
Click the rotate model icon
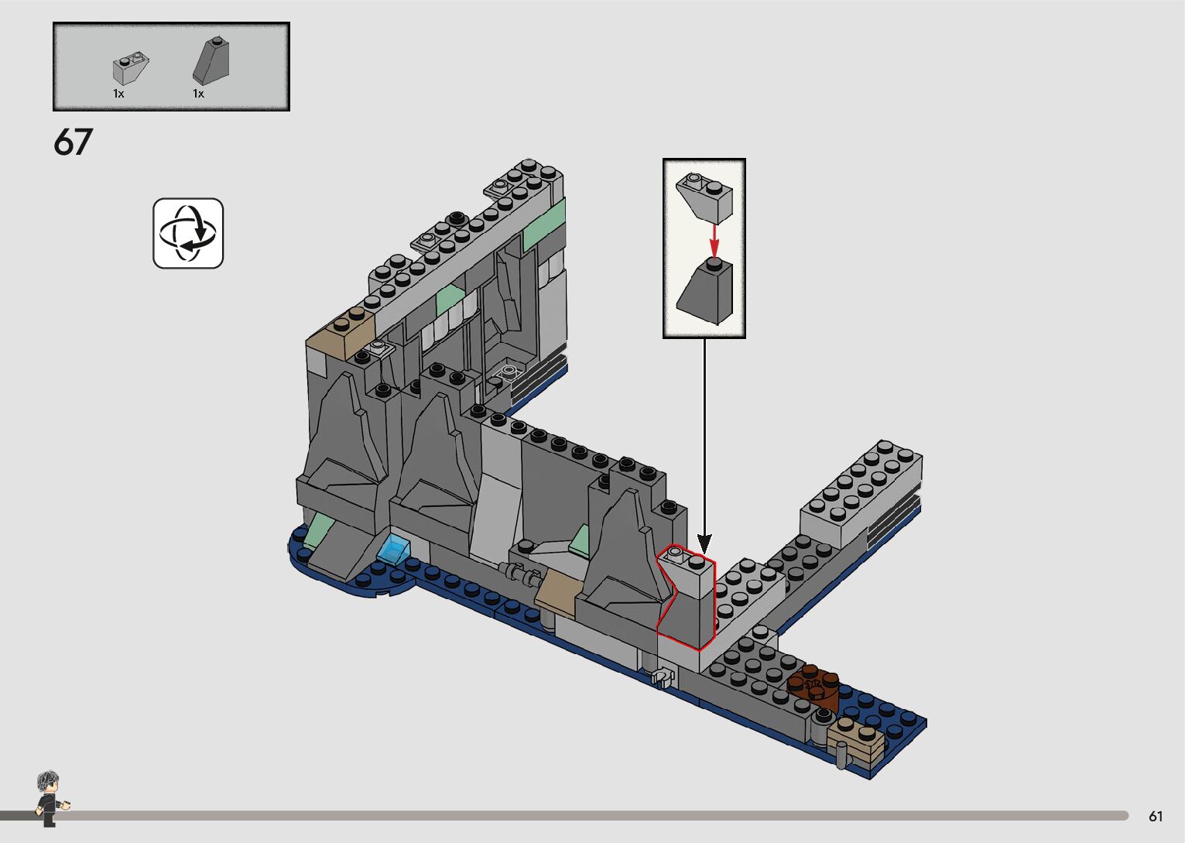188,233
